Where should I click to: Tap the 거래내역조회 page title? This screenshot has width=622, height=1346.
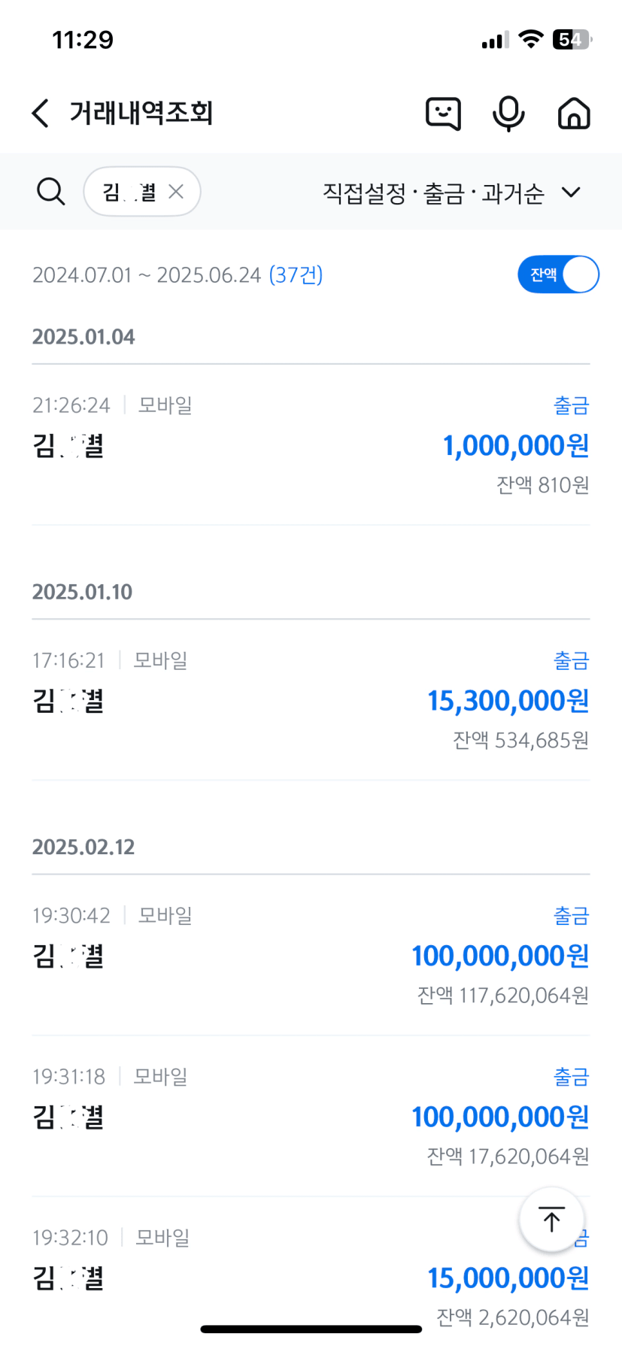click(141, 114)
